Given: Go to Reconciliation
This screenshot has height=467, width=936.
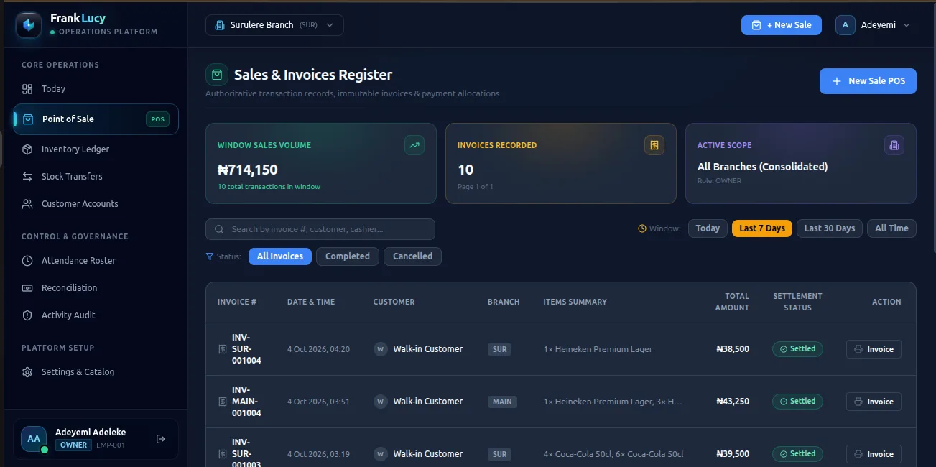Looking at the screenshot, I should pos(96,288).
